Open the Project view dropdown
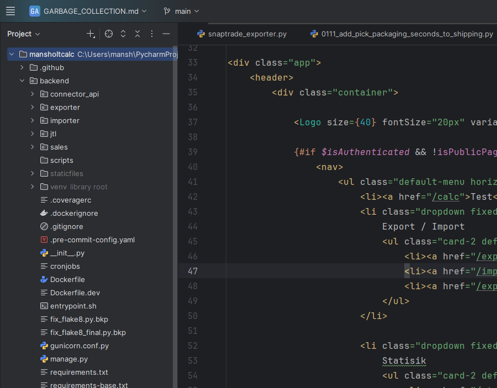Screen dimensions: 497x388 [23, 34]
